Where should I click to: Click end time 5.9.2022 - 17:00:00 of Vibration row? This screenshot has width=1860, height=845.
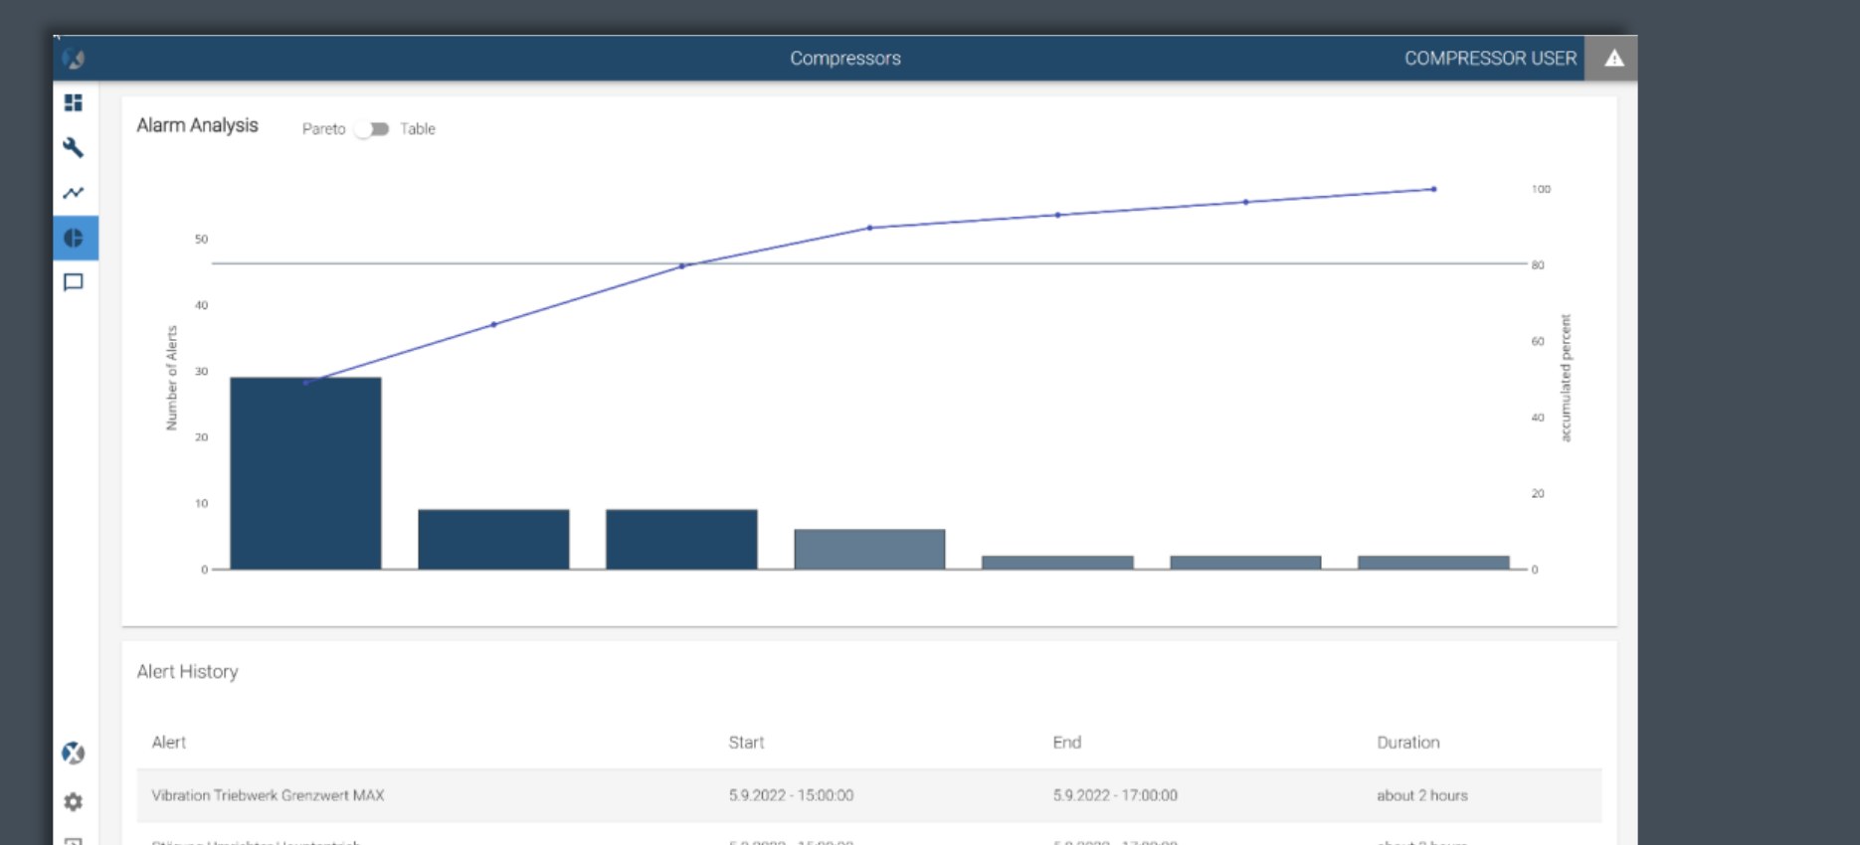(1115, 795)
